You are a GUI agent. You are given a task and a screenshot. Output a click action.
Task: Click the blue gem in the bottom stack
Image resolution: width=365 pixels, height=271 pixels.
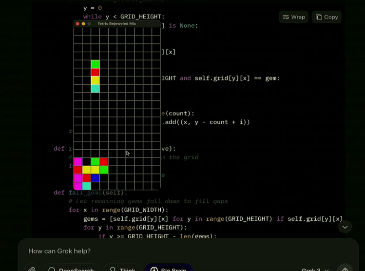pyautogui.click(x=95, y=178)
